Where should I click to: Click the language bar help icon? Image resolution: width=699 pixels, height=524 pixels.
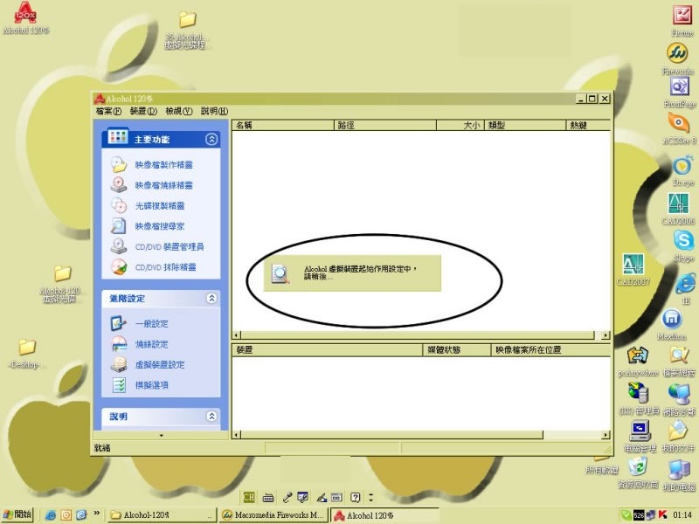pyautogui.click(x=355, y=497)
